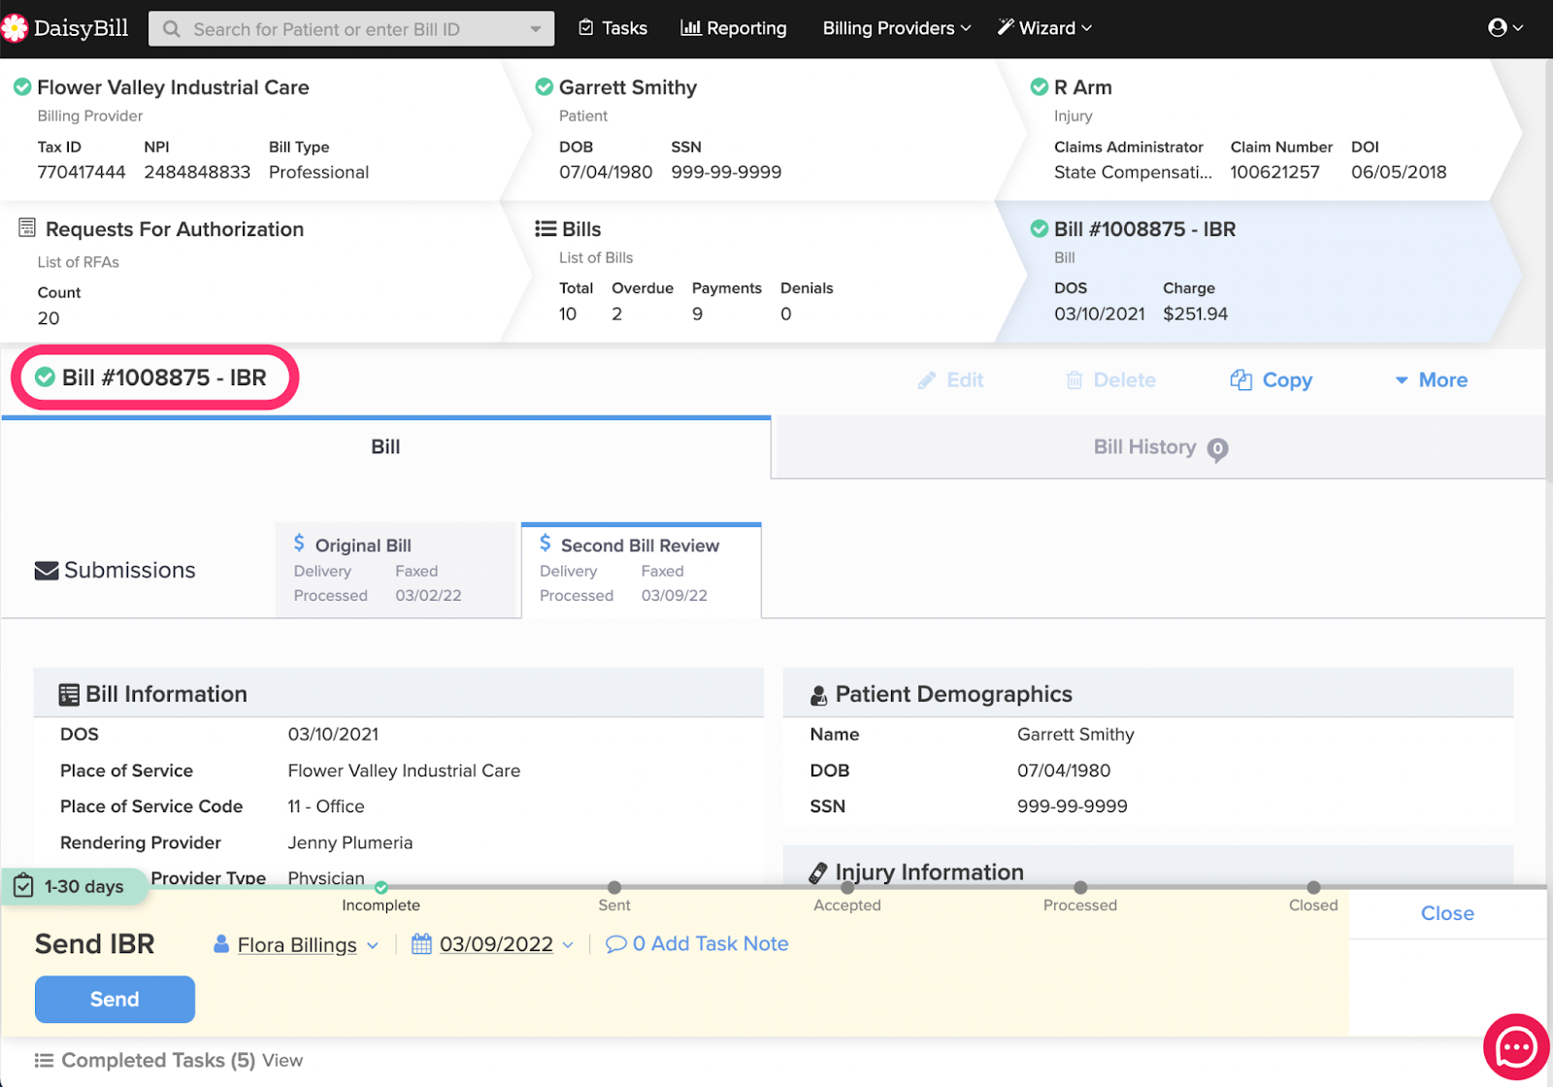The width and height of the screenshot is (1553, 1087).
Task: Open the Tasks menu item
Action: tap(613, 28)
